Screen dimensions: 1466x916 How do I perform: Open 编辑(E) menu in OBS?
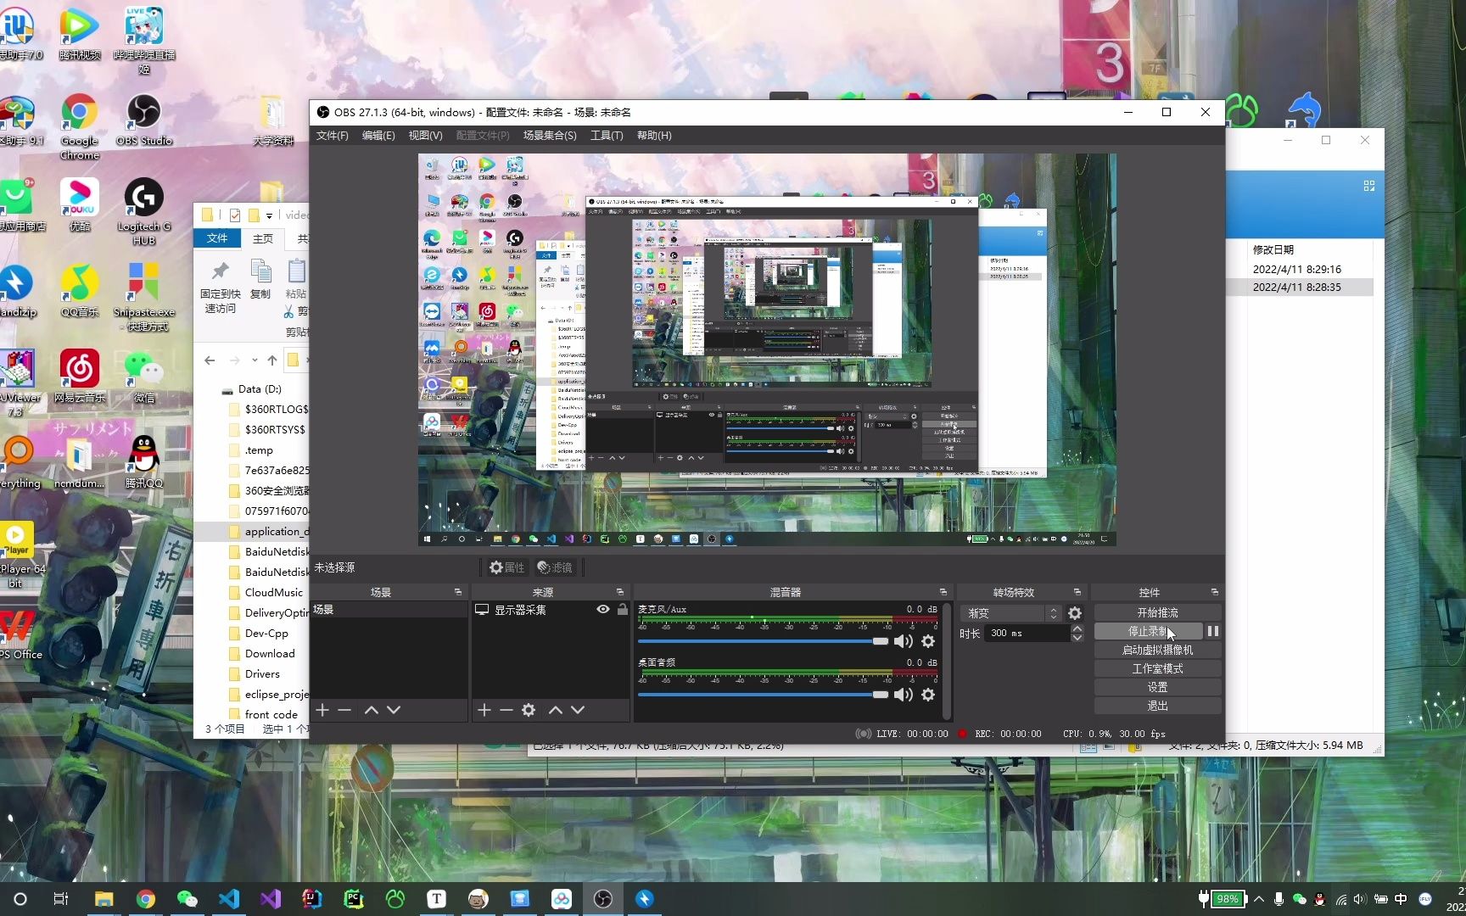(x=378, y=136)
